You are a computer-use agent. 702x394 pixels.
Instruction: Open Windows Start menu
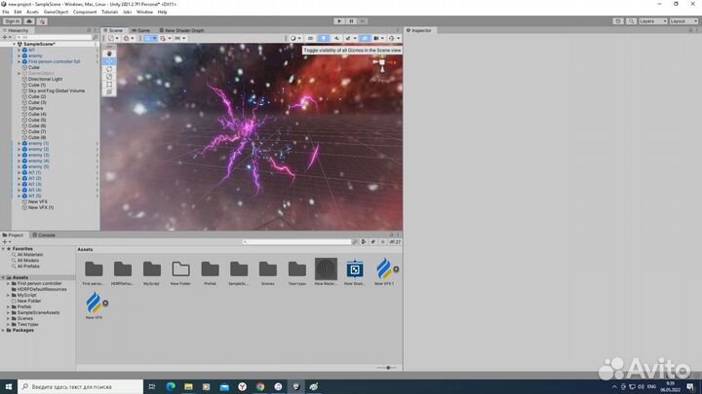pos(9,386)
